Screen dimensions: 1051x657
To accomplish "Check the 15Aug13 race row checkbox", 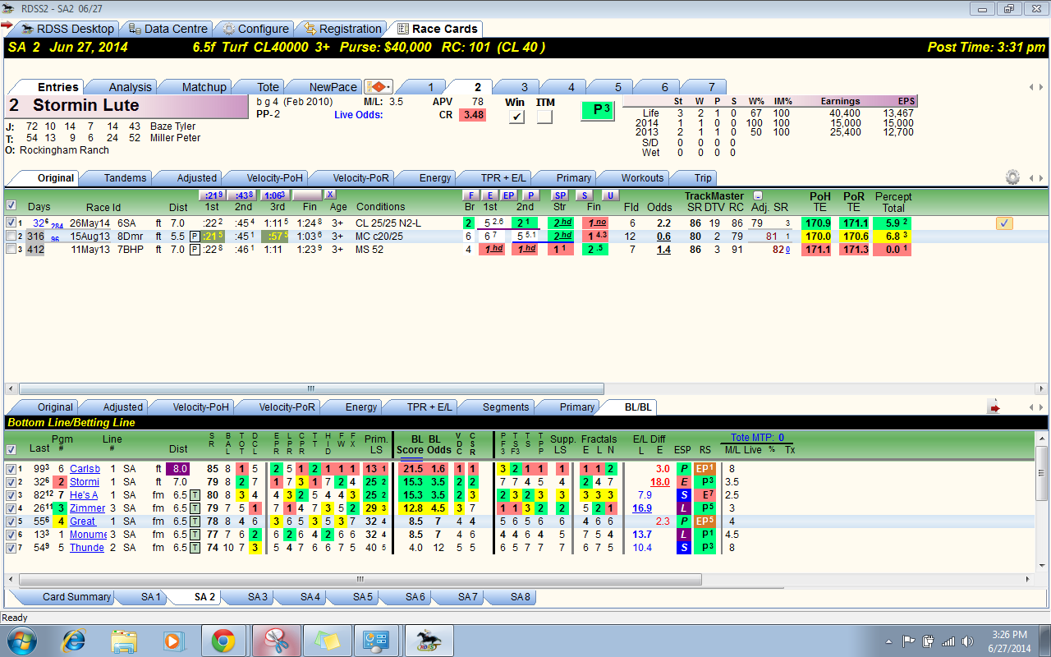I will coord(11,236).
